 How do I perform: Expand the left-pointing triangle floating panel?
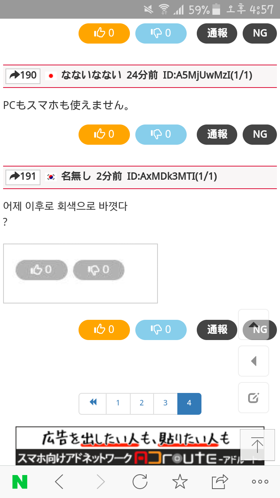pos(254,361)
